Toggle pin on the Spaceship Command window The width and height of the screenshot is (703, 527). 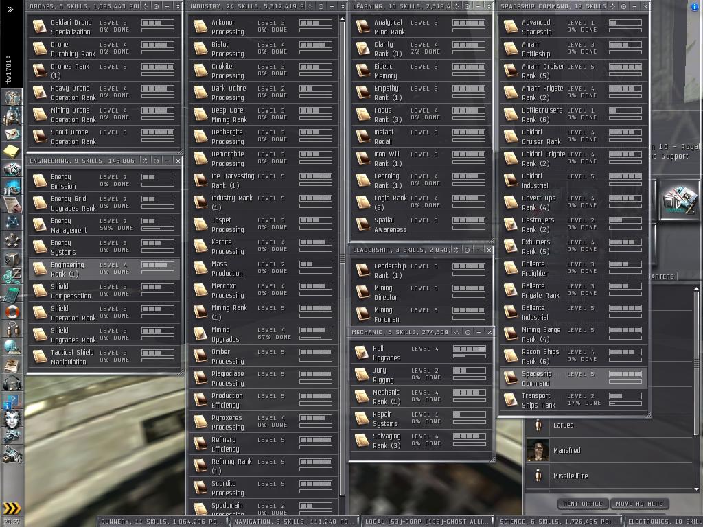tap(623, 6)
